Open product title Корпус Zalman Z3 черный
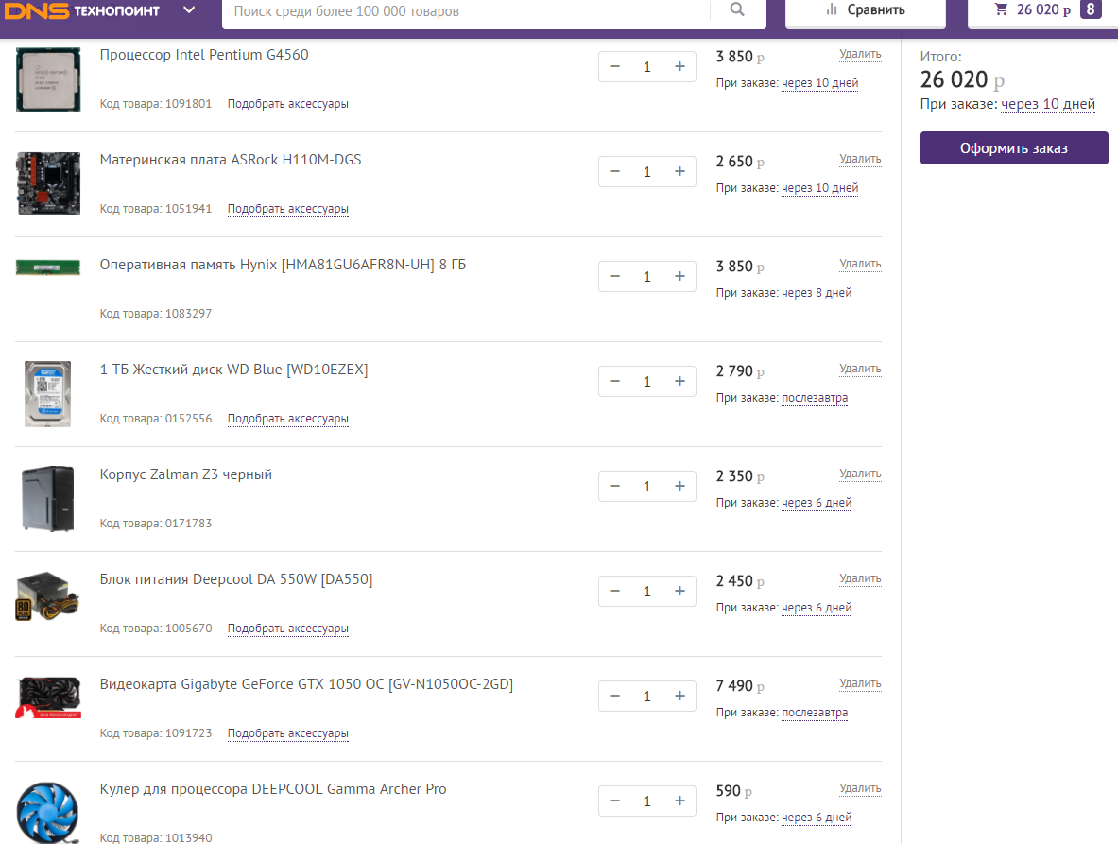Image resolution: width=1118 pixels, height=844 pixels. [186, 474]
